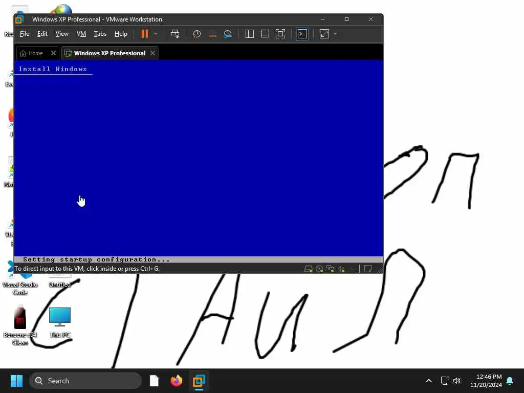524x393 pixels.
Task: Open the snapshot manager
Action: coord(228,34)
